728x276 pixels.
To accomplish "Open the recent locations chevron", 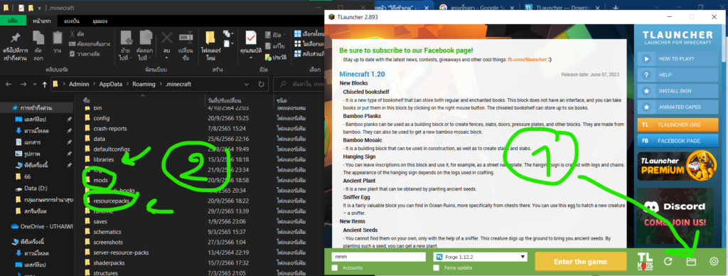I will (35, 85).
